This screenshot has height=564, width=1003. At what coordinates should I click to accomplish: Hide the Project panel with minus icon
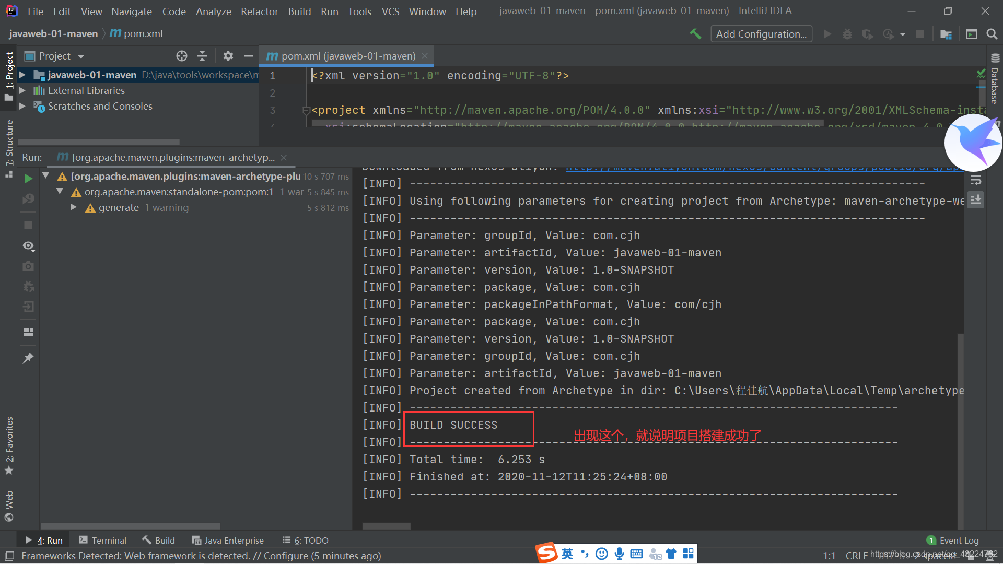coord(249,56)
